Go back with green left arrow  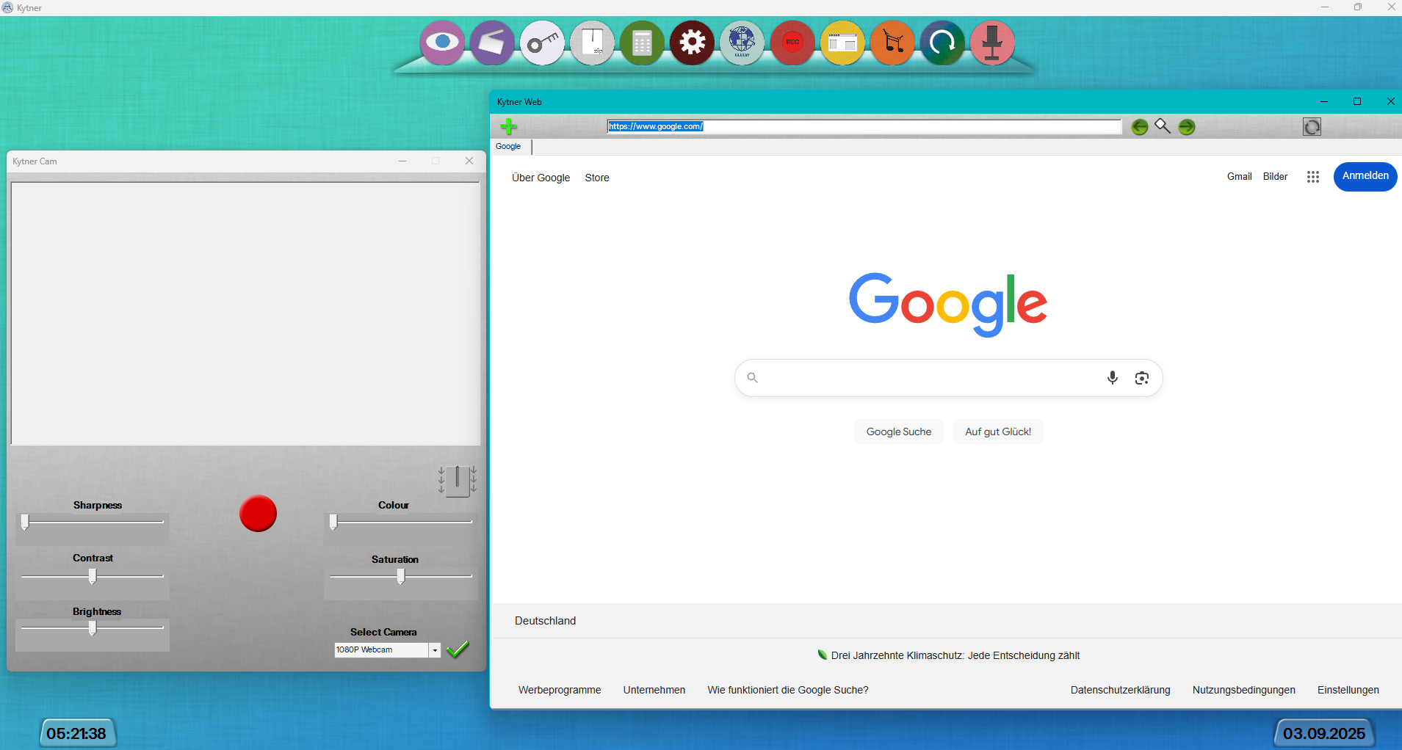pyautogui.click(x=1140, y=127)
